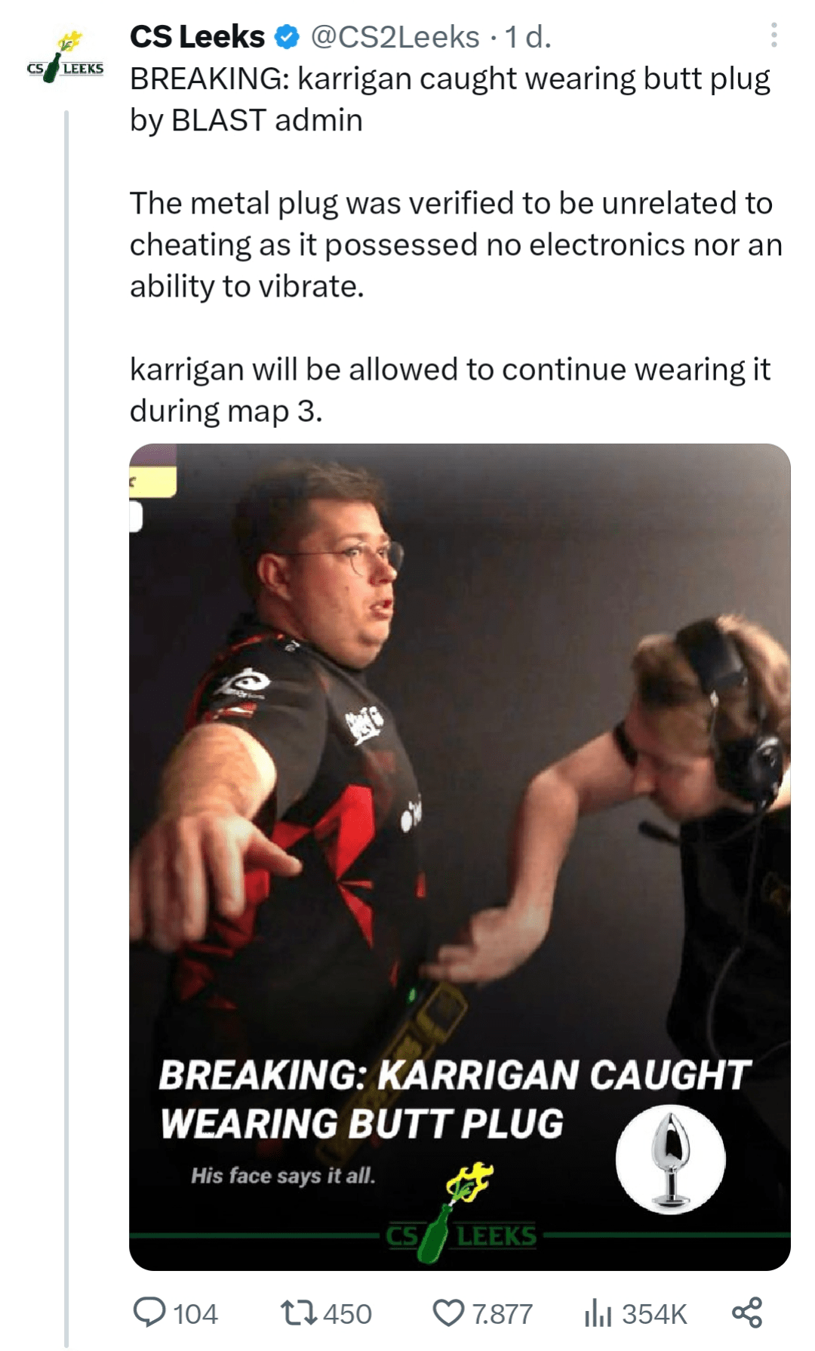Open the tweet via 1 d. timestamp
This screenshot has height=1351, width=815.
527,37
